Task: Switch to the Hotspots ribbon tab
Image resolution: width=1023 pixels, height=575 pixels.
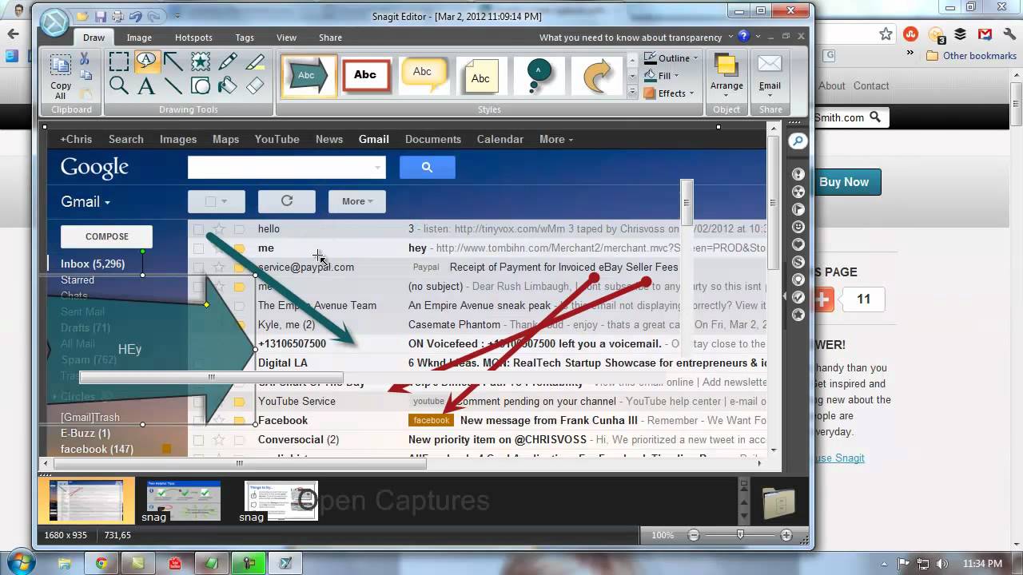Action: 193,38
